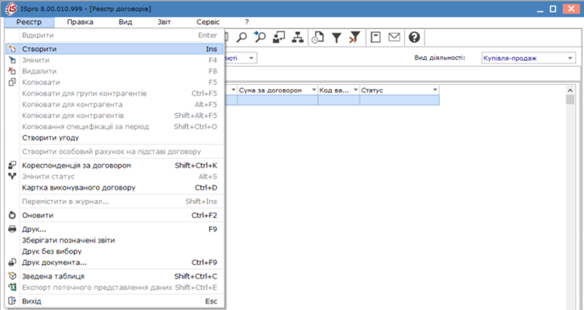584x310 pixels.
Task: Click the vertical scrollbar thumb
Action: [x=570, y=100]
